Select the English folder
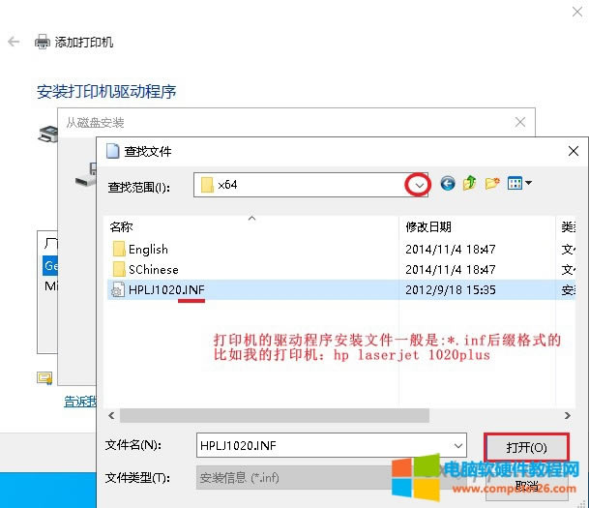The image size is (589, 508). 148,249
